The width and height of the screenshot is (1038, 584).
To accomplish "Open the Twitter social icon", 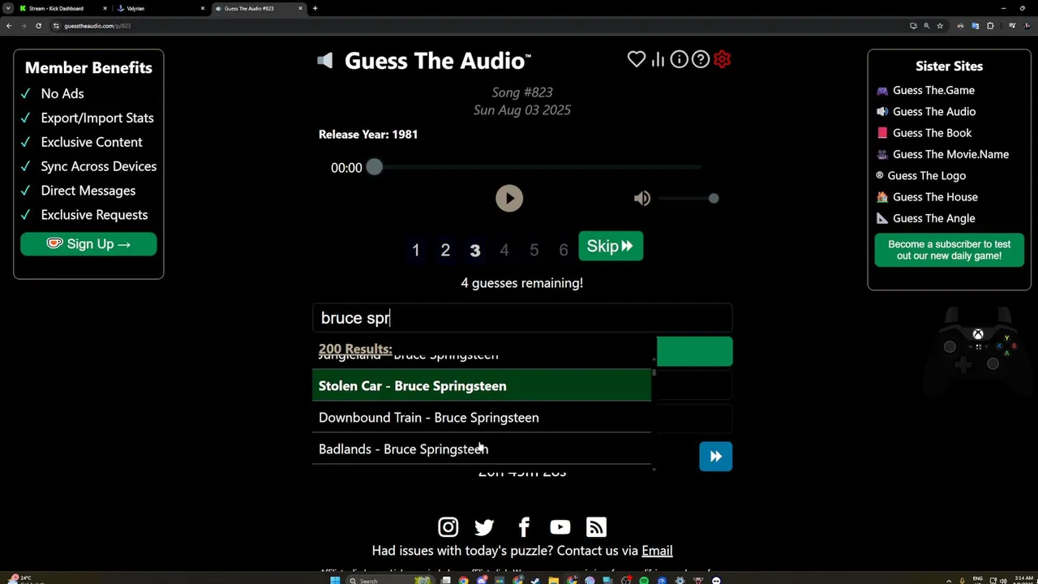I will (x=484, y=527).
